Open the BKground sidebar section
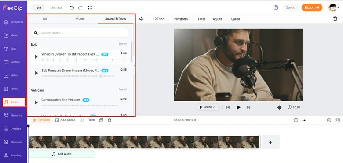This screenshot has height=163, width=343. point(13,142)
